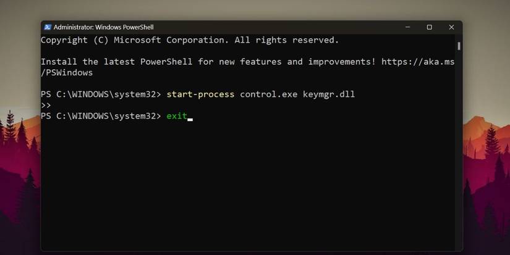
Task: Click the typed "exit" command
Action: 177,116
